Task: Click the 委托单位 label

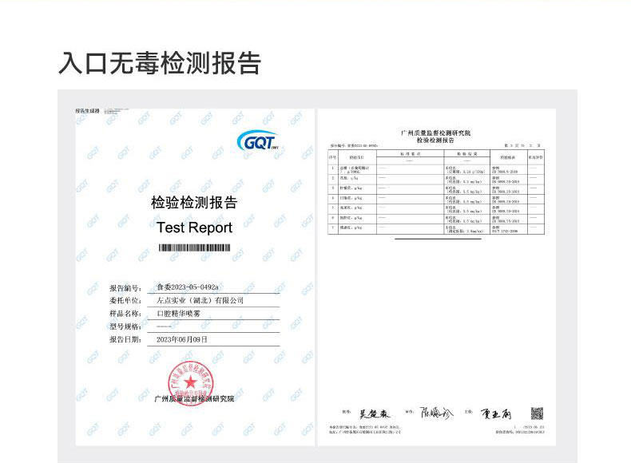Action: (125, 300)
